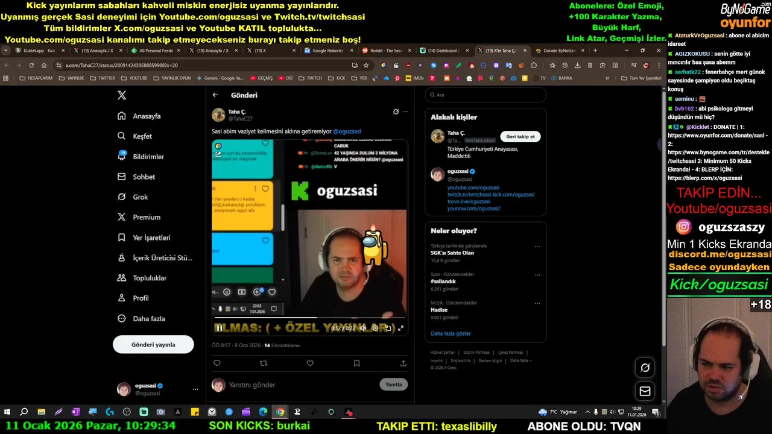This screenshot has height=434, width=772.
Task: Switch to Google Haberler tab
Action: [328, 51]
